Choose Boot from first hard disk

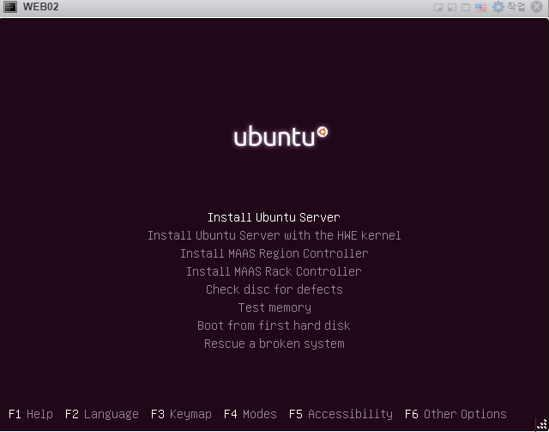point(274,326)
